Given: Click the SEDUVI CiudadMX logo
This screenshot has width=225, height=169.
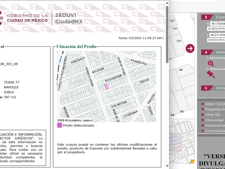Looking at the screenshot, I should pyautogui.click(x=69, y=18).
